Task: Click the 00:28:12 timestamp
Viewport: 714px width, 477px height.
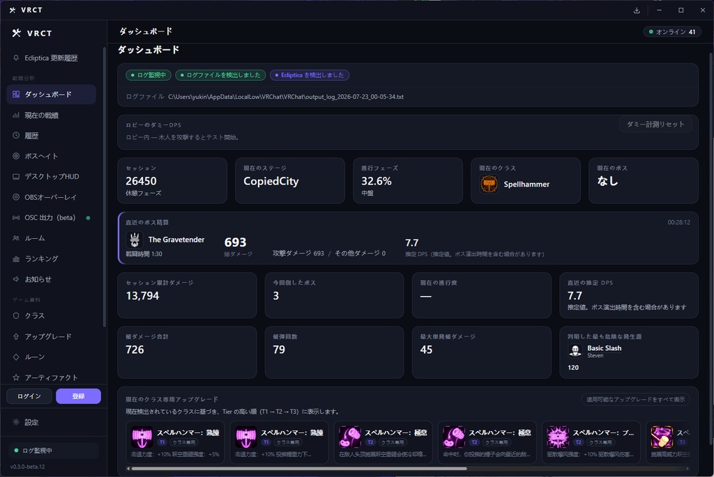Action: [678, 222]
